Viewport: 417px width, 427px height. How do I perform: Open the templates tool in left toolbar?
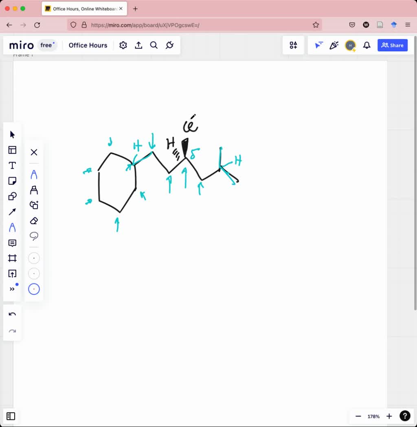12,150
